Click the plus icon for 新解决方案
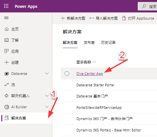Viewport: 157px width, 137px height. pos(63,18)
